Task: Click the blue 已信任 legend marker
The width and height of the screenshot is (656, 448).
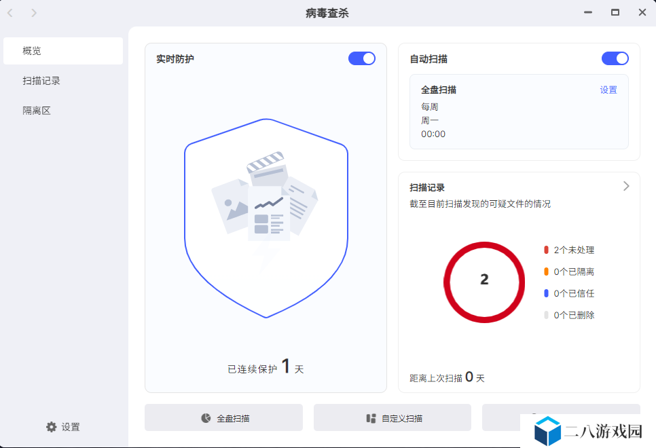Action: pos(546,293)
